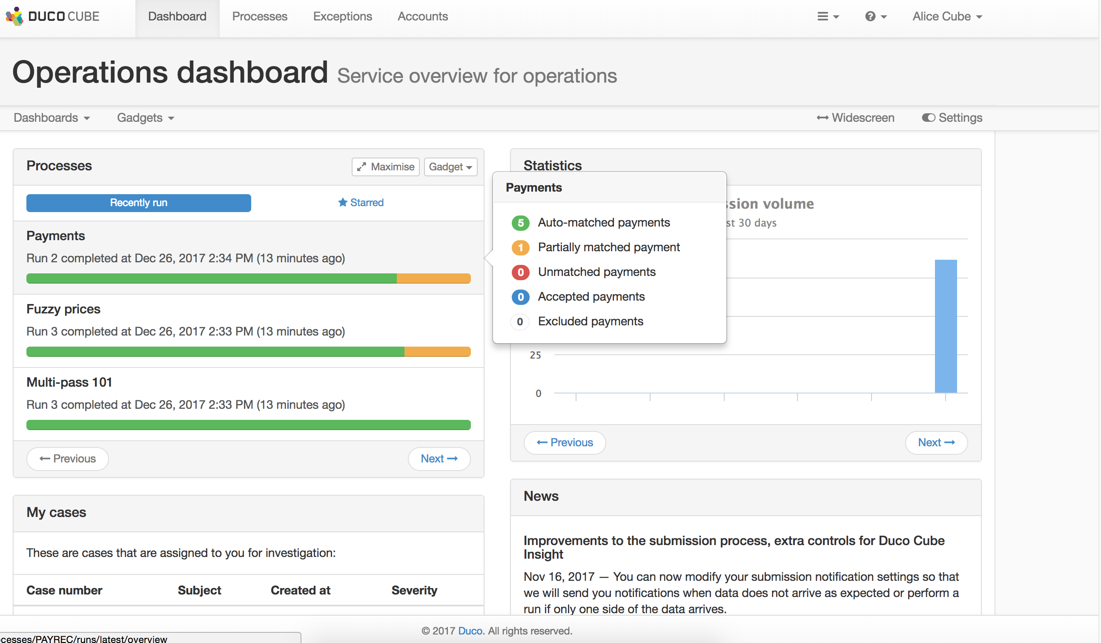Click the Duco Cube logo
This screenshot has height=643, width=1101.
point(52,16)
